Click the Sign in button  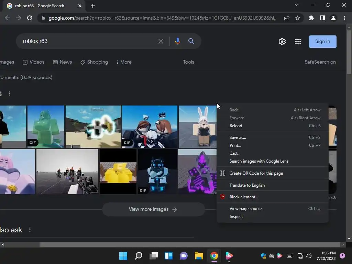(322, 42)
